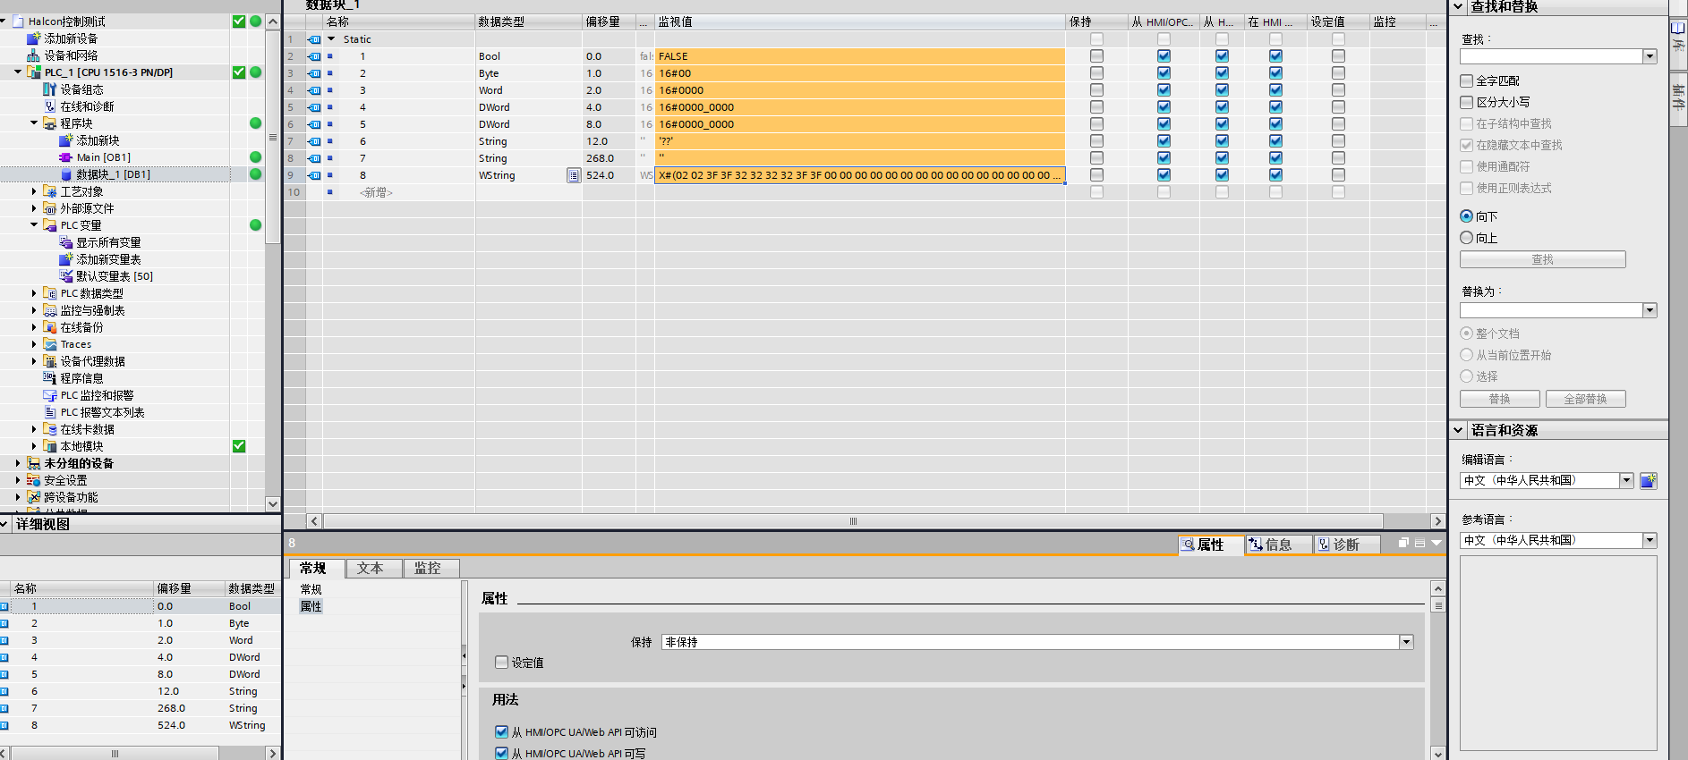Viewport: 1688px width, 760px height.
Task: Click the 替换 replace button
Action: click(x=1499, y=399)
